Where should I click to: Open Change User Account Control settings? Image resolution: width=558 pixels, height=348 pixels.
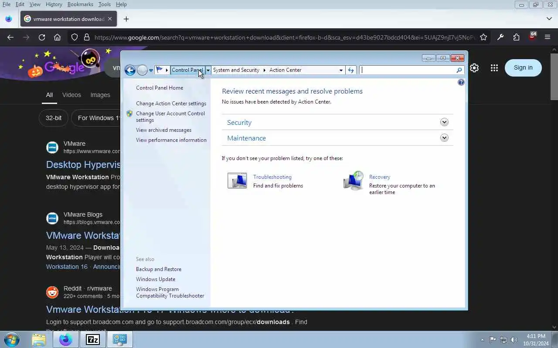(170, 117)
